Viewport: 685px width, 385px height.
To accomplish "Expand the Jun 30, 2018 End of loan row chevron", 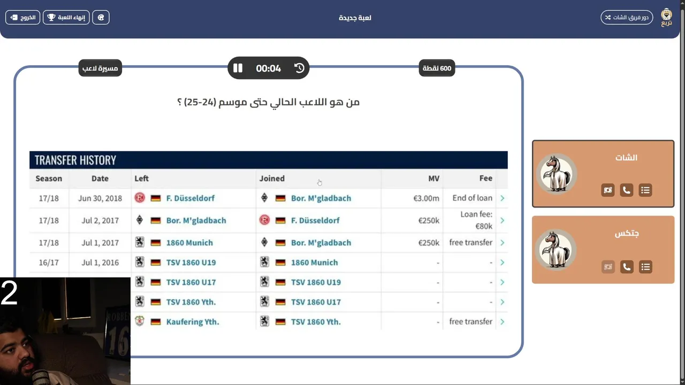I will (502, 198).
